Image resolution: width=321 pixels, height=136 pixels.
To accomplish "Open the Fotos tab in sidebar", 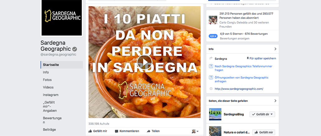I will pyautogui.click(x=47, y=80).
